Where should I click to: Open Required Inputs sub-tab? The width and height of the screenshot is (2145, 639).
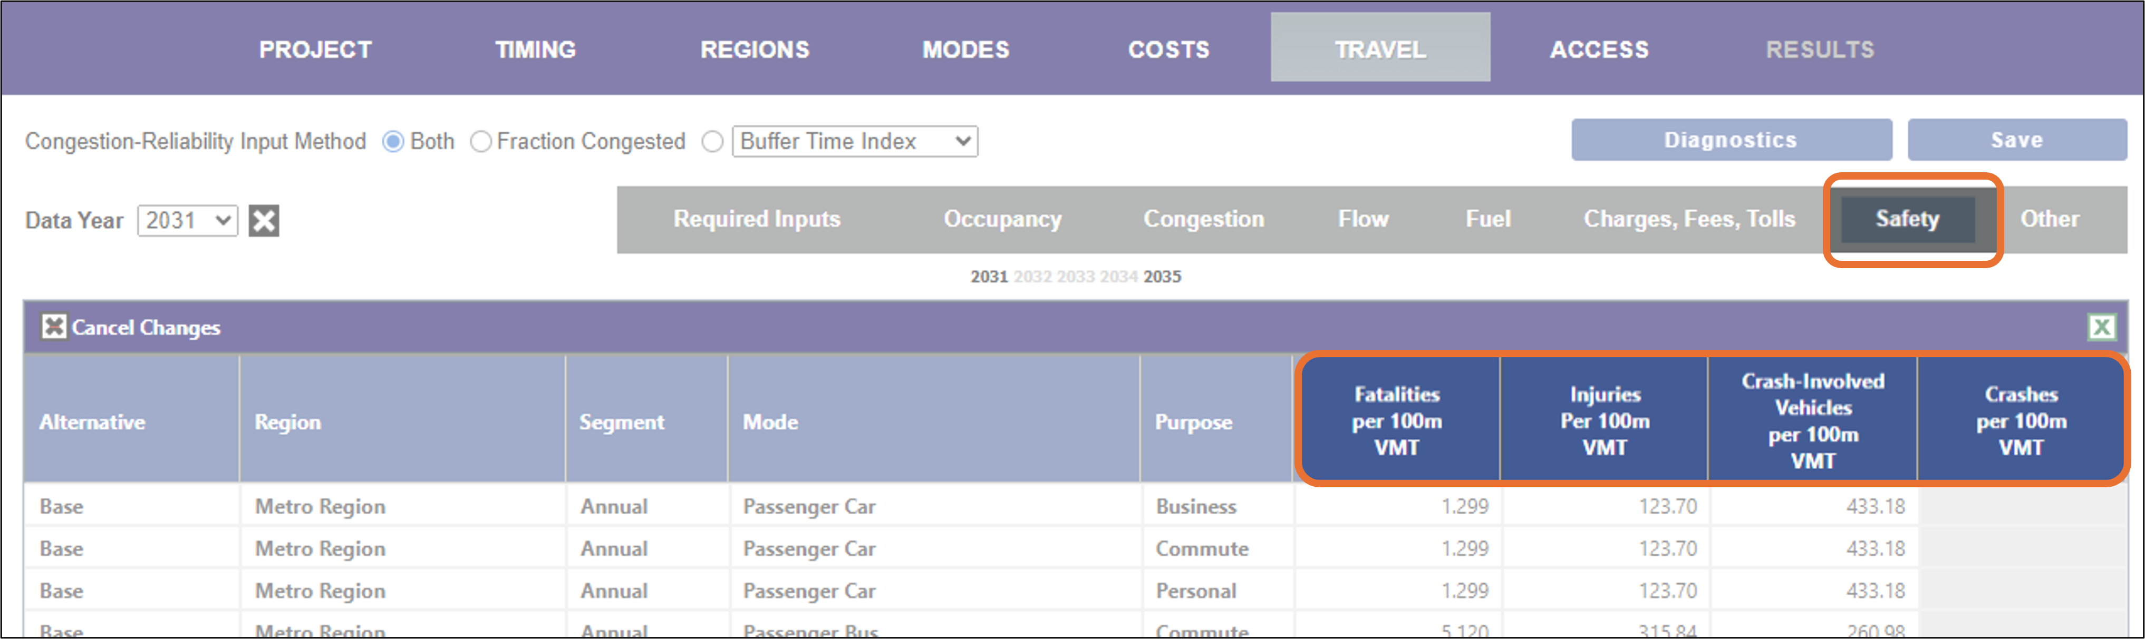tap(757, 219)
